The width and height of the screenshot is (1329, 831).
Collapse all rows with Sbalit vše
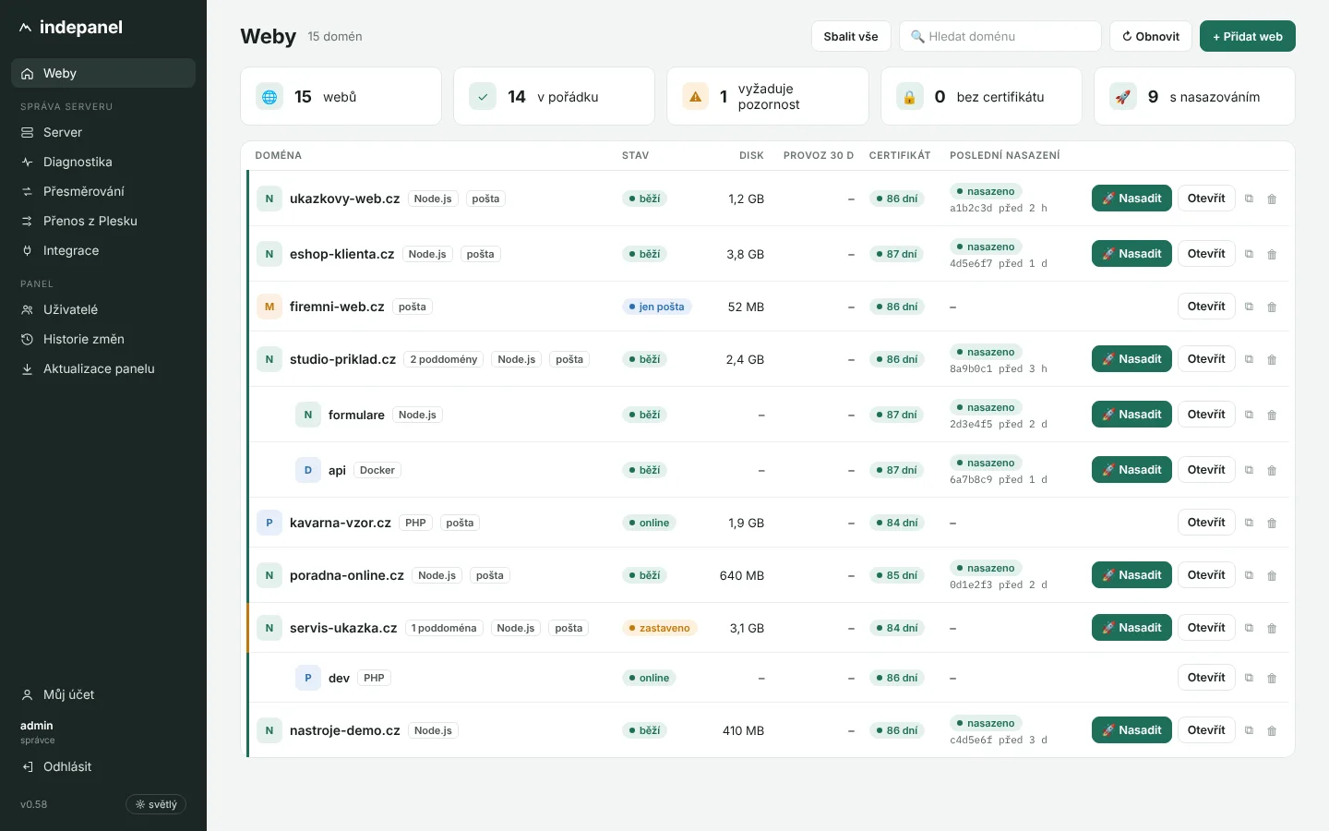pyautogui.click(x=851, y=36)
